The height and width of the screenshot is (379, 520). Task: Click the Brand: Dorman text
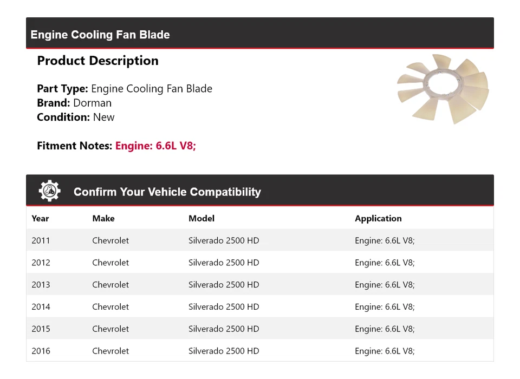click(74, 103)
